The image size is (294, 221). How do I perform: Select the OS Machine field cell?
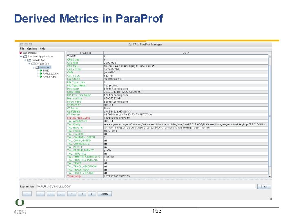tap(85, 105)
